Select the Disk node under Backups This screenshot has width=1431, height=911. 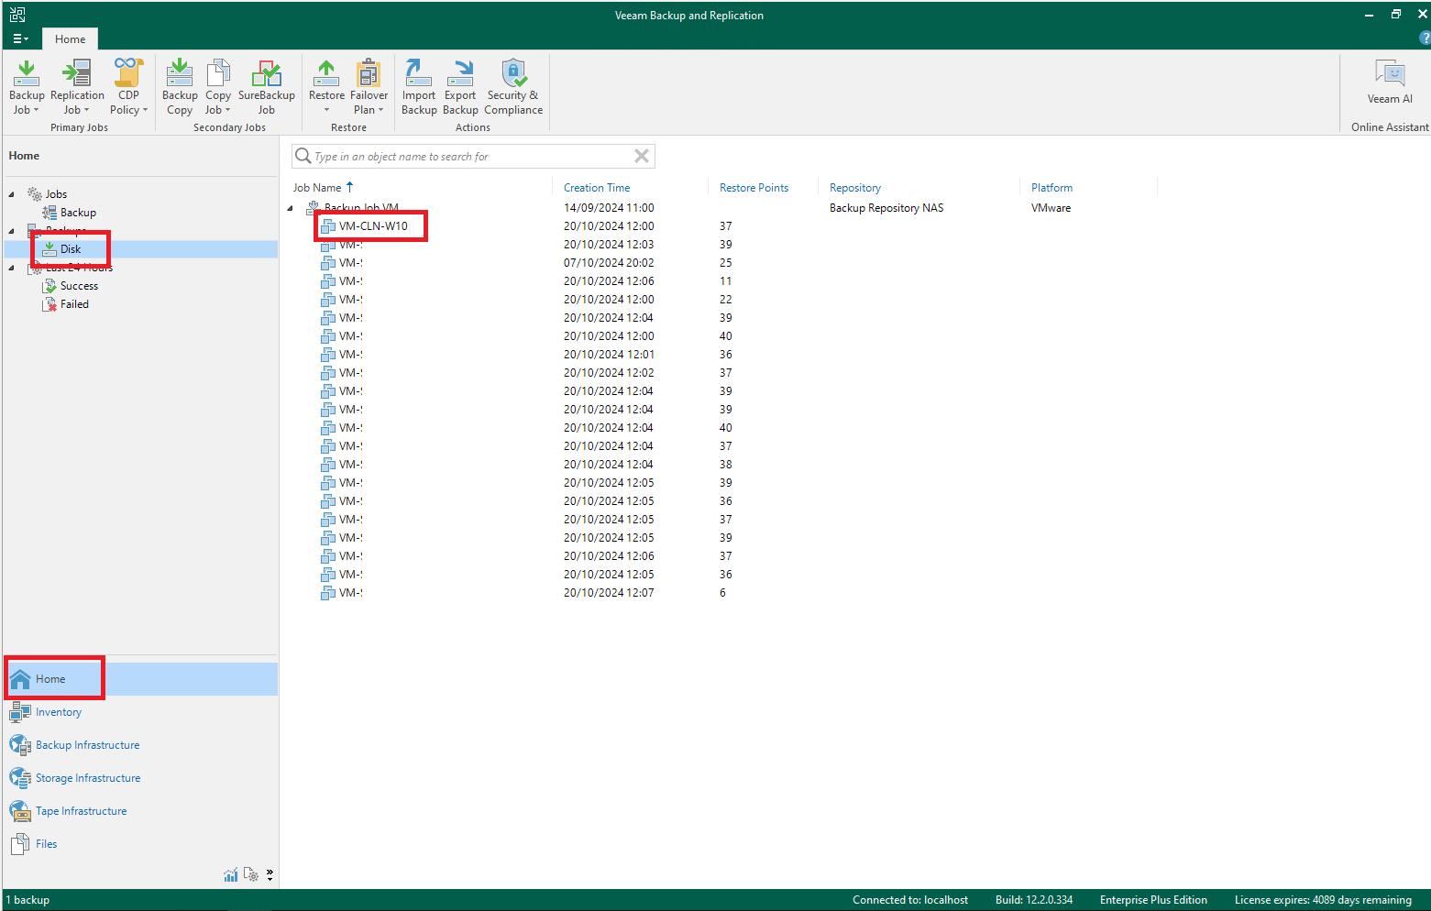71,249
